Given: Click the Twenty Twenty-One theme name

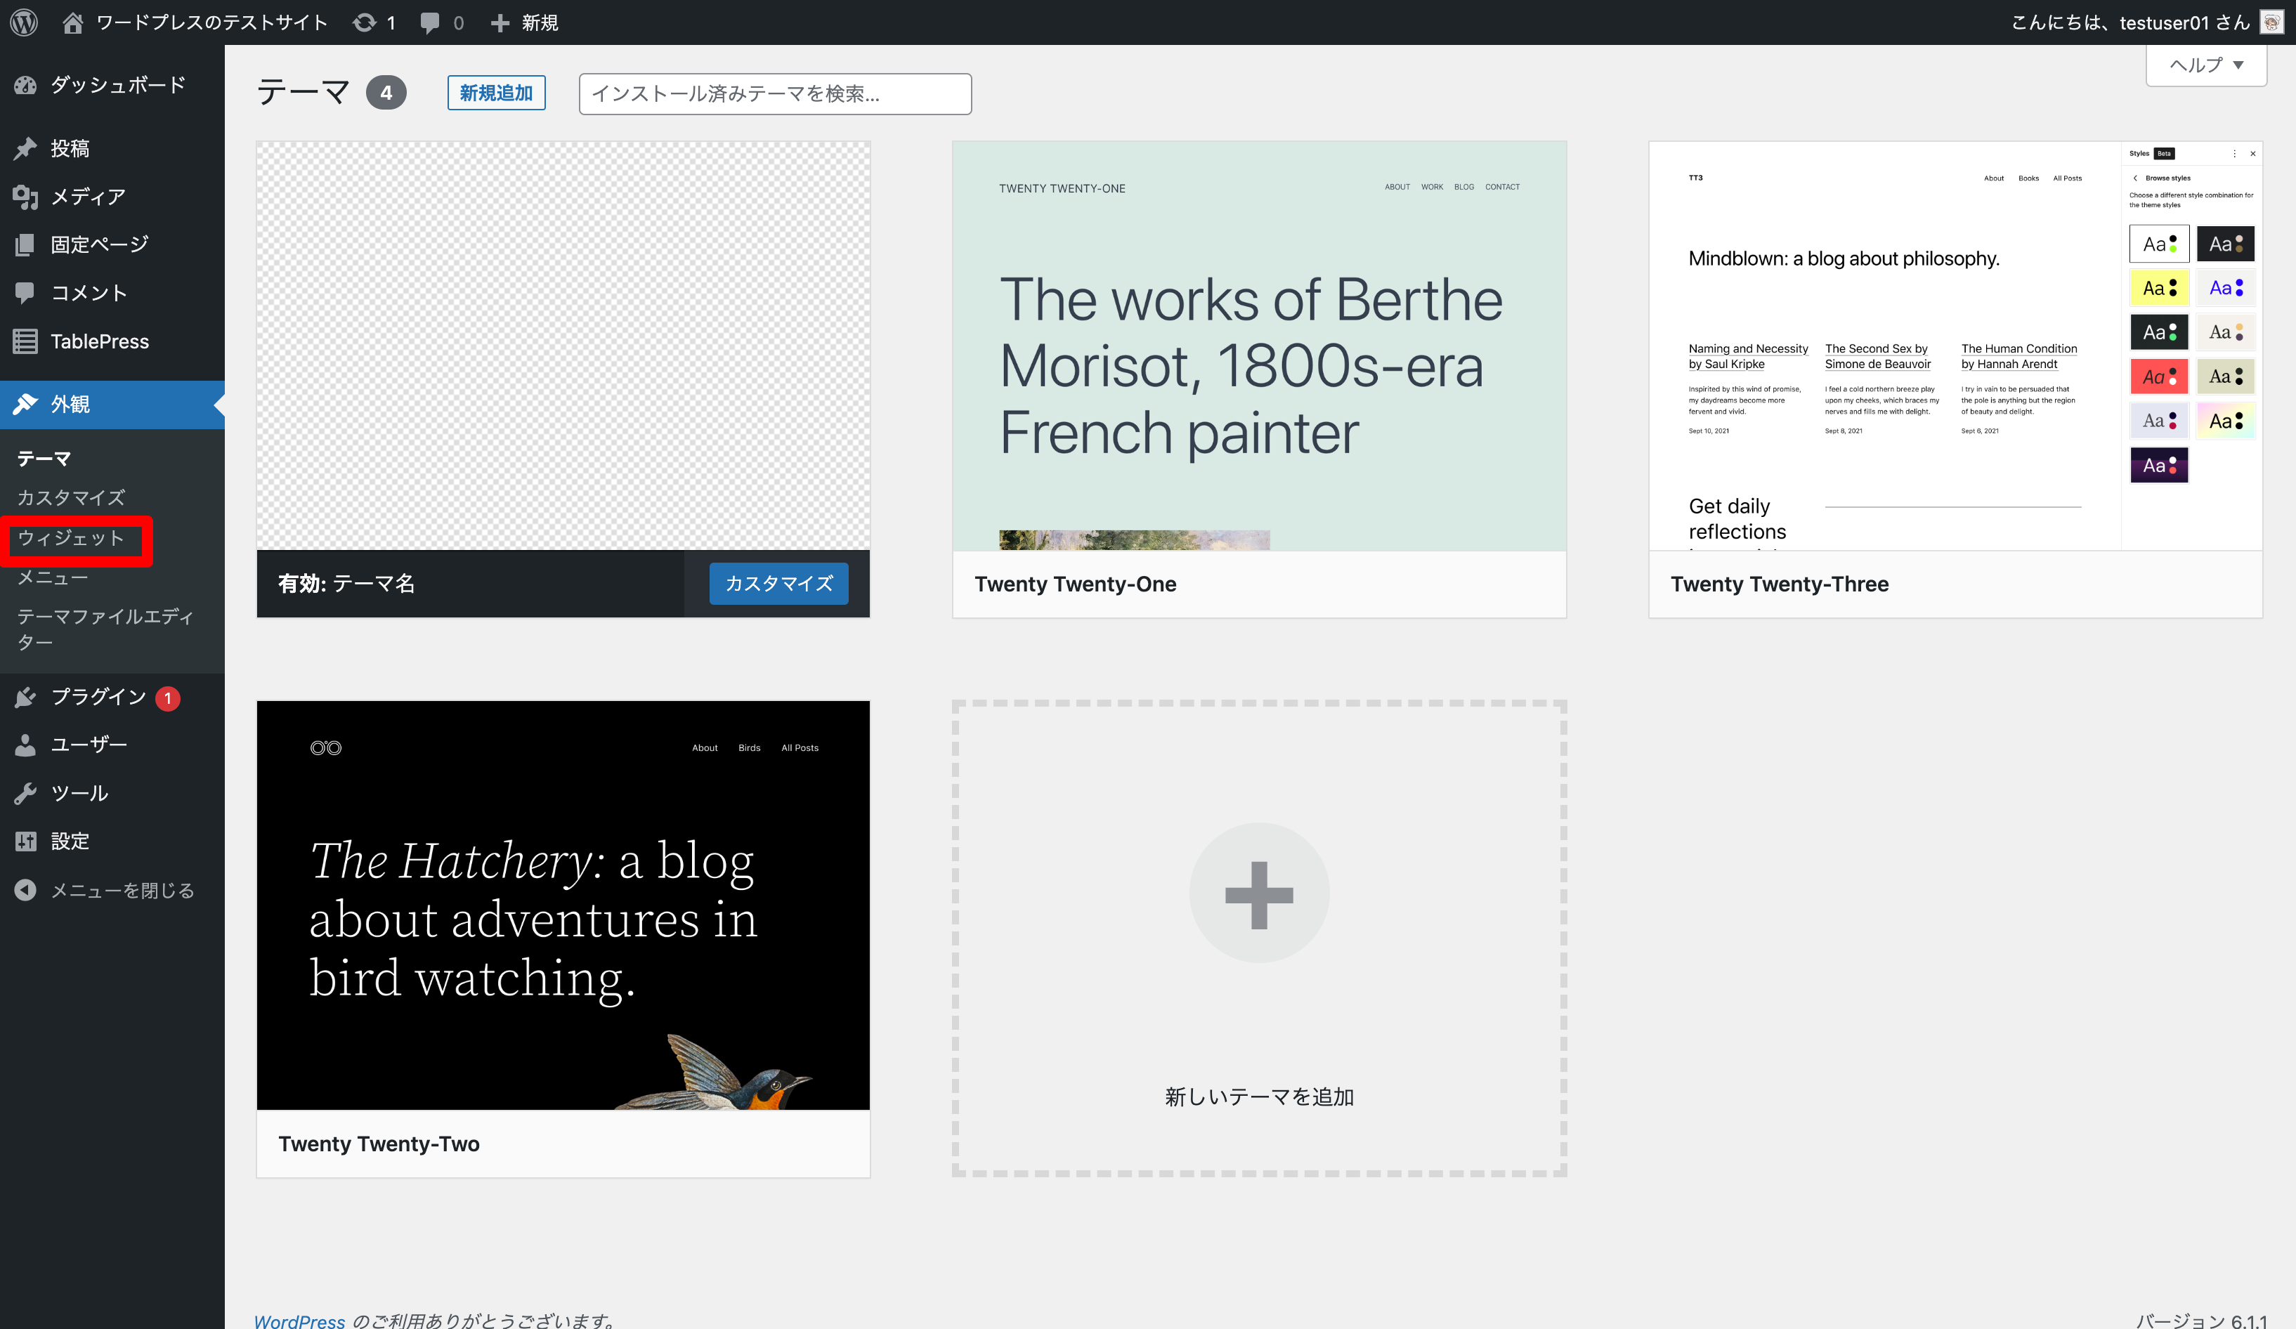Looking at the screenshot, I should (x=1075, y=584).
